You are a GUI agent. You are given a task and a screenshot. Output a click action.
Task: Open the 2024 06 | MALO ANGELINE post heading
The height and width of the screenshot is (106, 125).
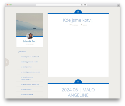pos(78,92)
